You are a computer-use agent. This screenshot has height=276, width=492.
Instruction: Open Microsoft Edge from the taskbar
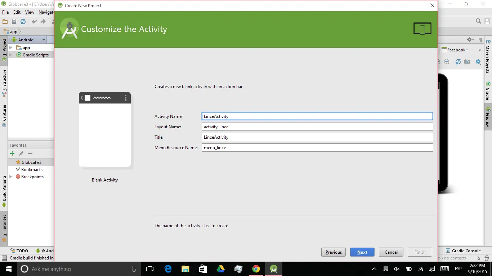click(x=168, y=269)
